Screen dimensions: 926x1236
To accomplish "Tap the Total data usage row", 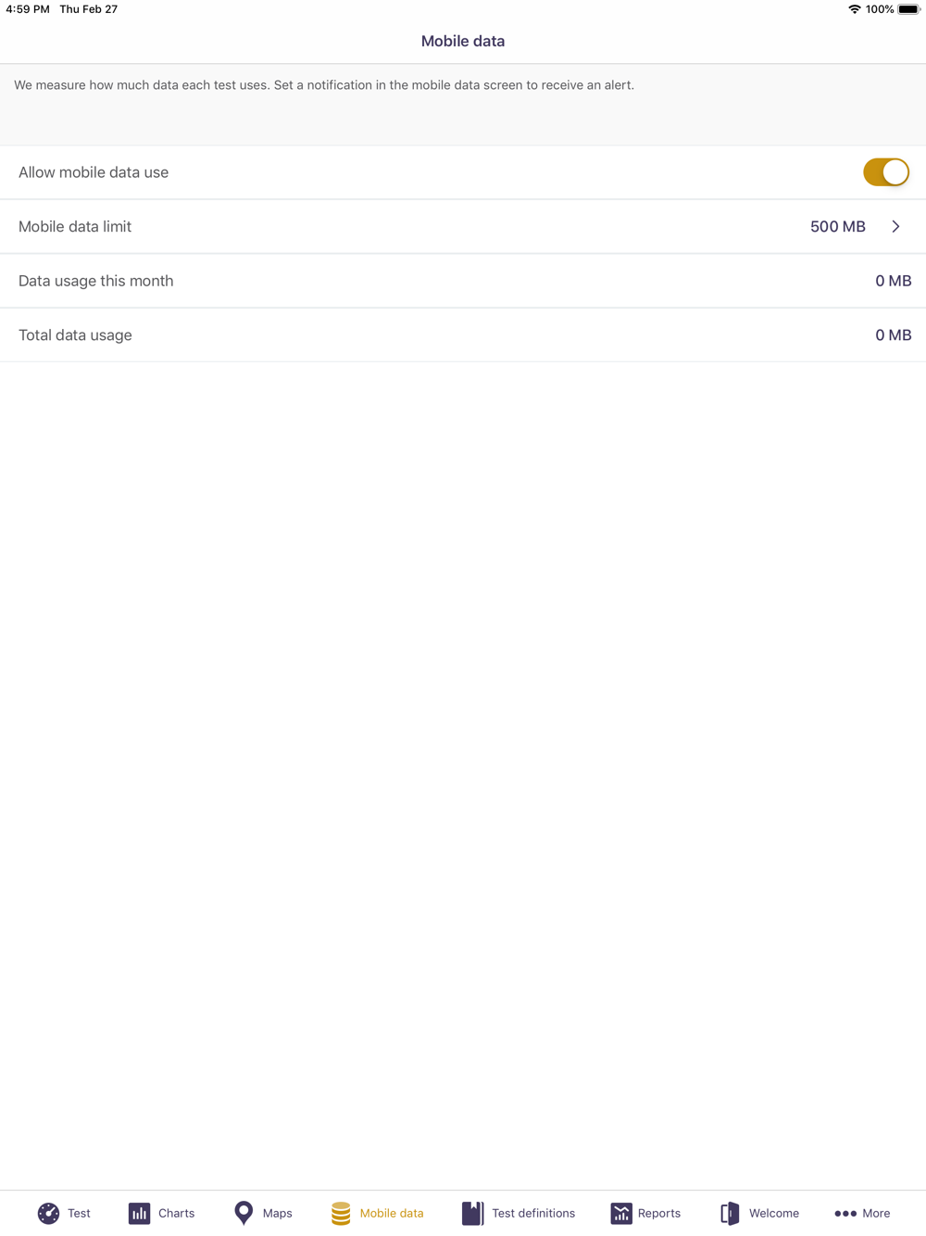I will [x=463, y=334].
